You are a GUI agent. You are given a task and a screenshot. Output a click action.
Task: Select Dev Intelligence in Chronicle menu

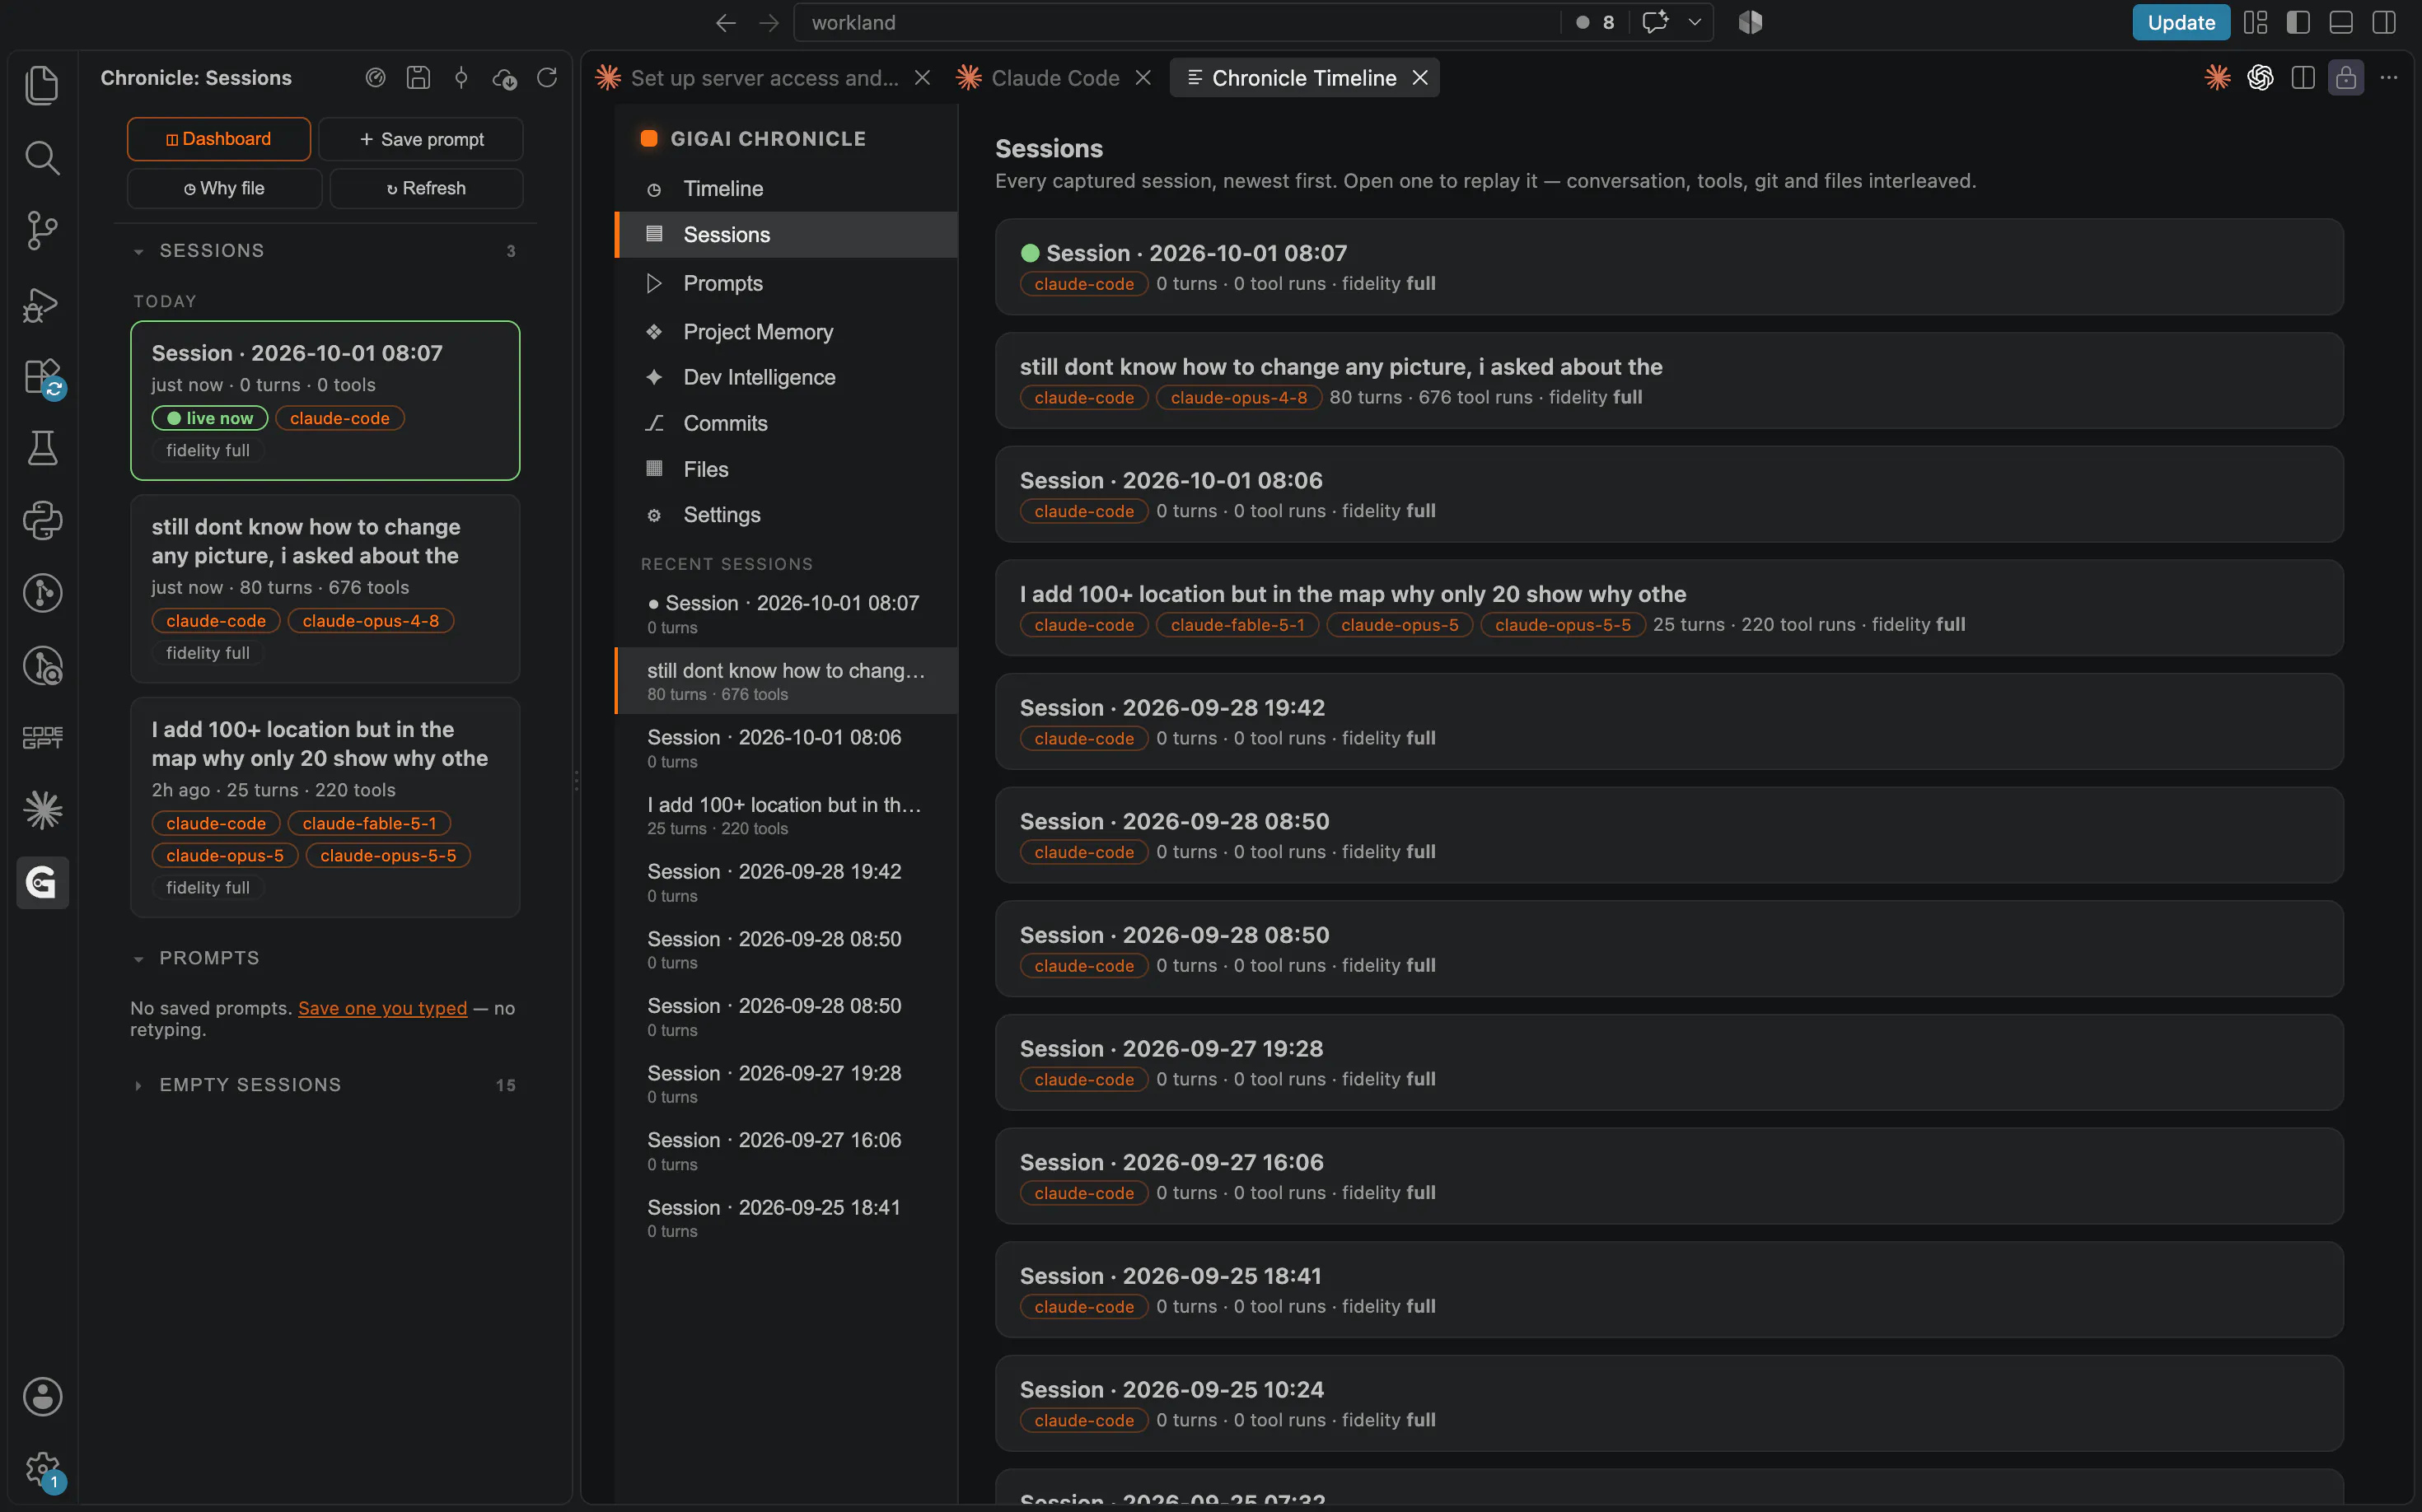point(786,377)
